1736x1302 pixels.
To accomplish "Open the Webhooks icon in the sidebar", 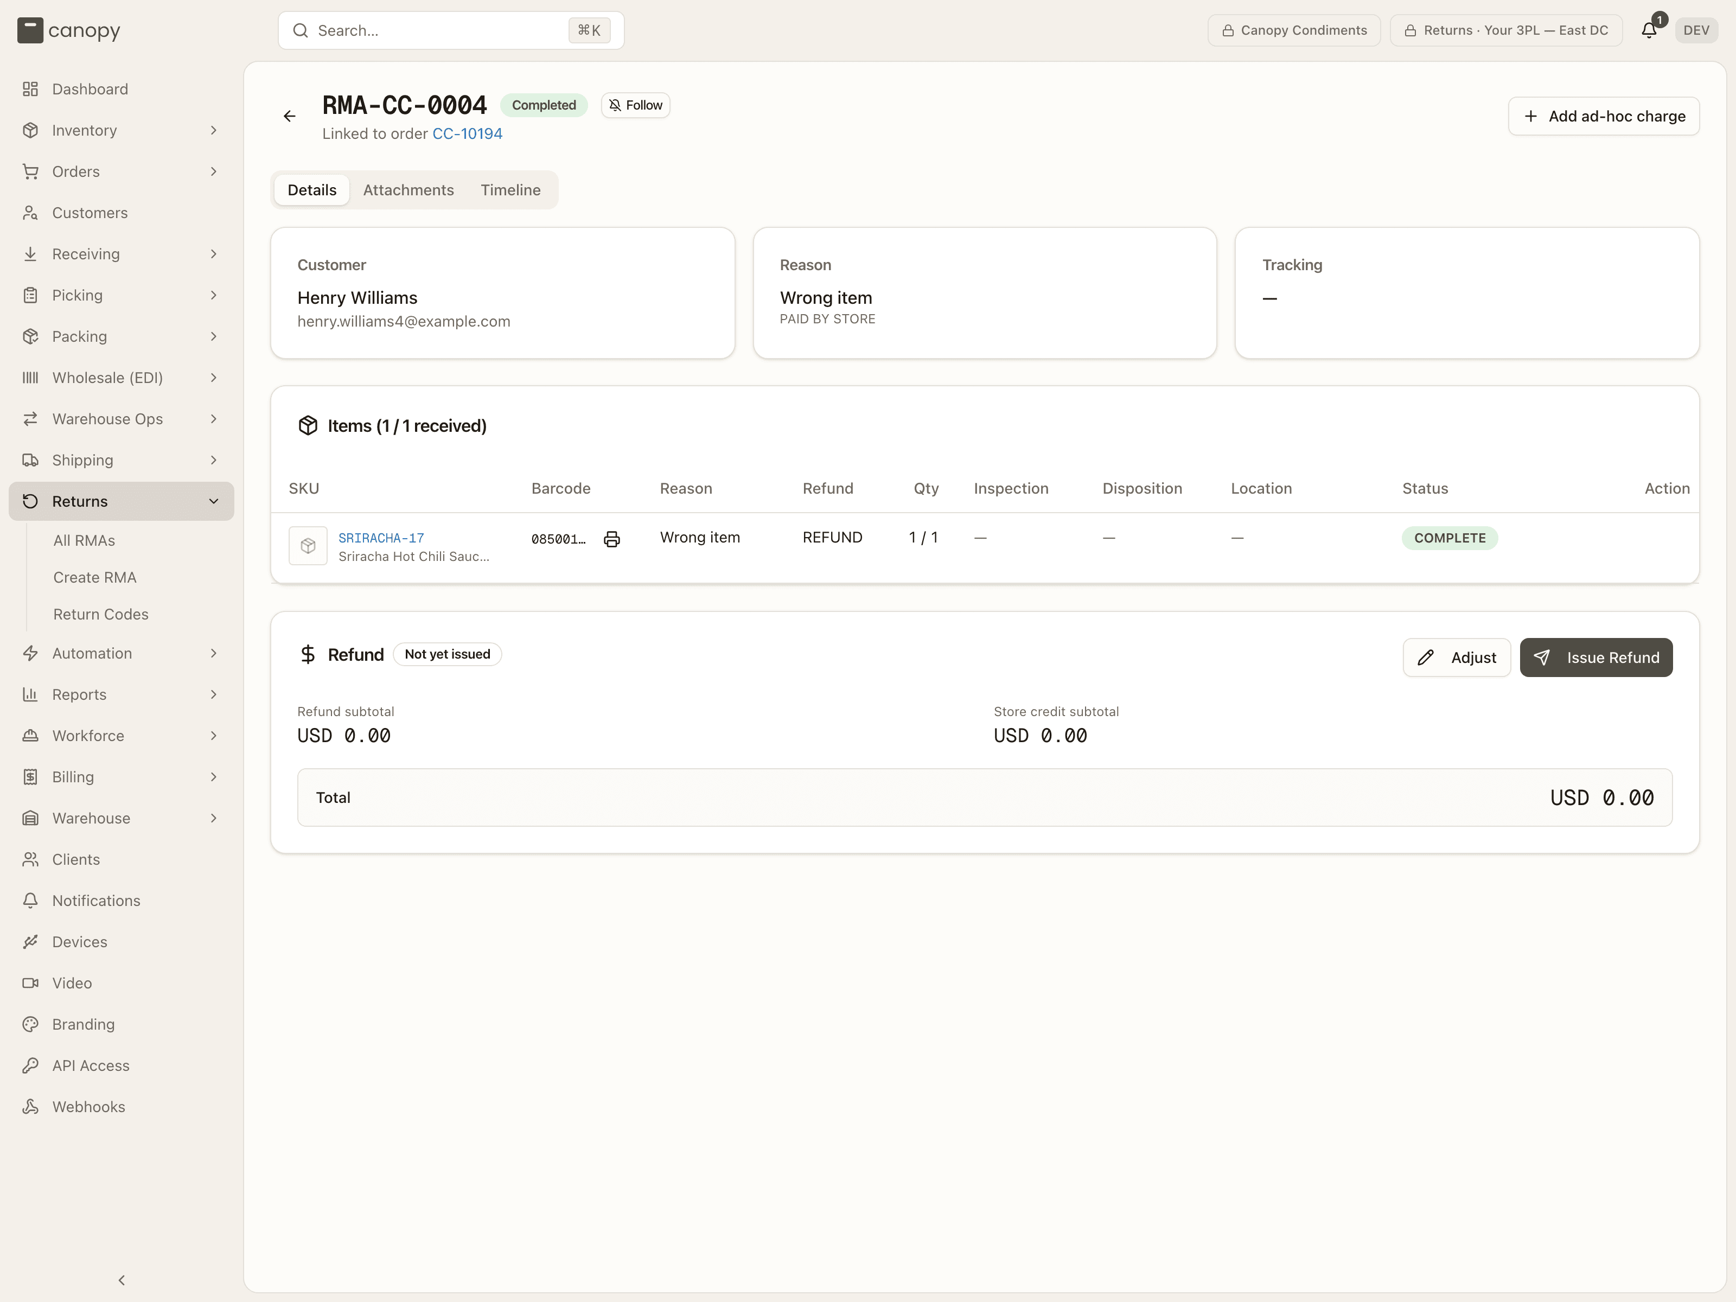I will tap(30, 1107).
